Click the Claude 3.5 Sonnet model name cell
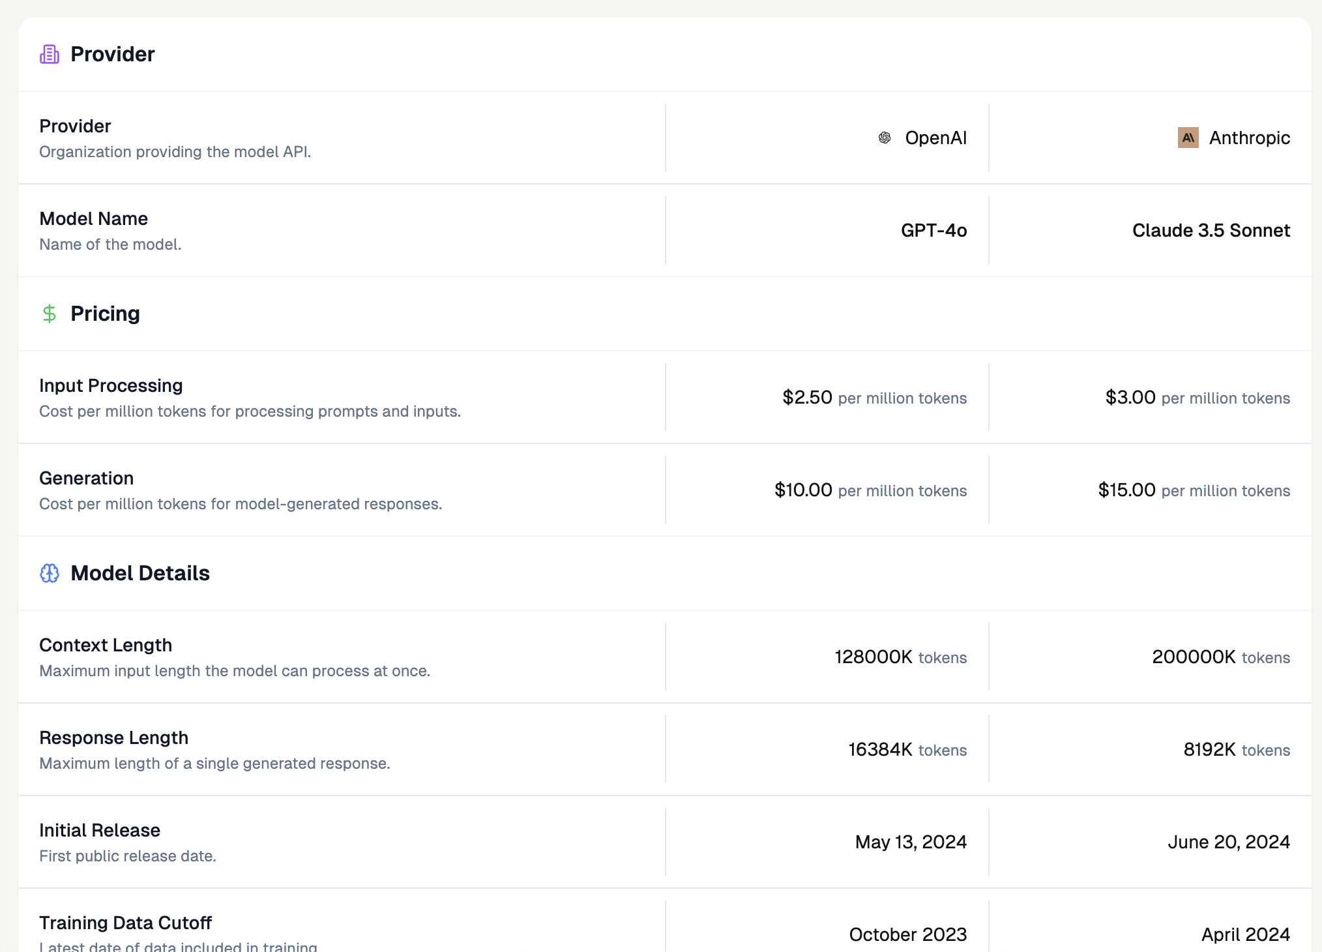Image resolution: width=1322 pixels, height=952 pixels. [x=1211, y=230]
